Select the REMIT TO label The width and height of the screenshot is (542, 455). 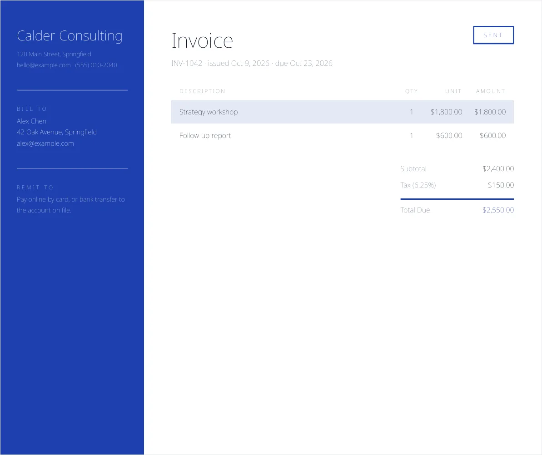point(35,187)
